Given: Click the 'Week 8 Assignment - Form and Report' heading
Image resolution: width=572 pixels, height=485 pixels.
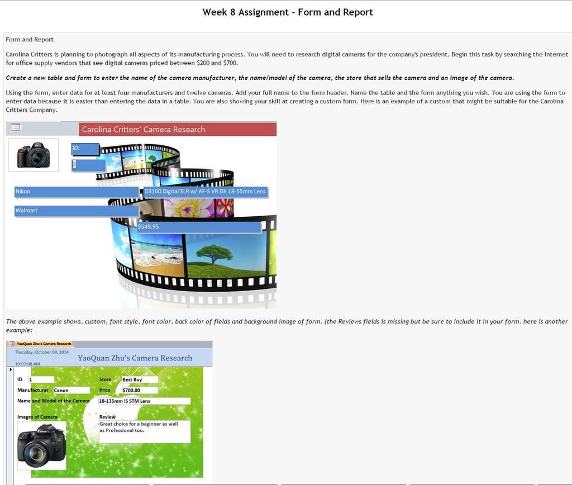Looking at the screenshot, I should (x=288, y=12).
